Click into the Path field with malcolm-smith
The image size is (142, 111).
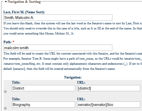click(58, 48)
